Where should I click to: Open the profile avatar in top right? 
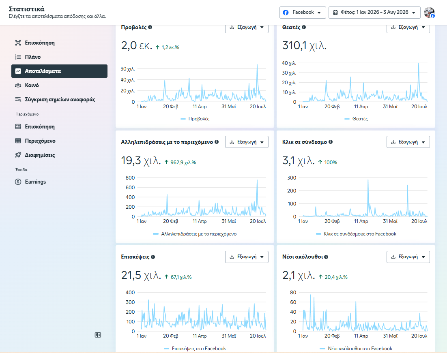tap(429, 13)
